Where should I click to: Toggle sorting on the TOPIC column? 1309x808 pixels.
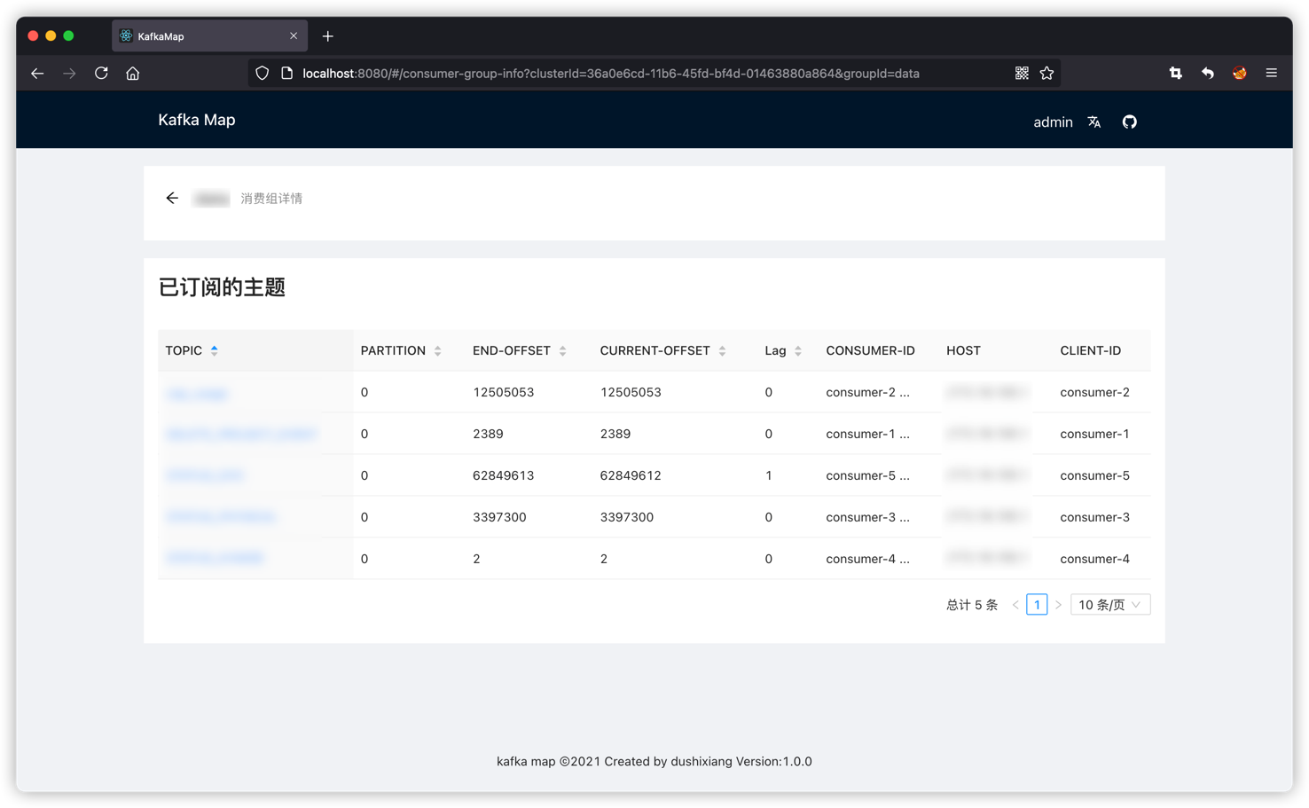[216, 350]
